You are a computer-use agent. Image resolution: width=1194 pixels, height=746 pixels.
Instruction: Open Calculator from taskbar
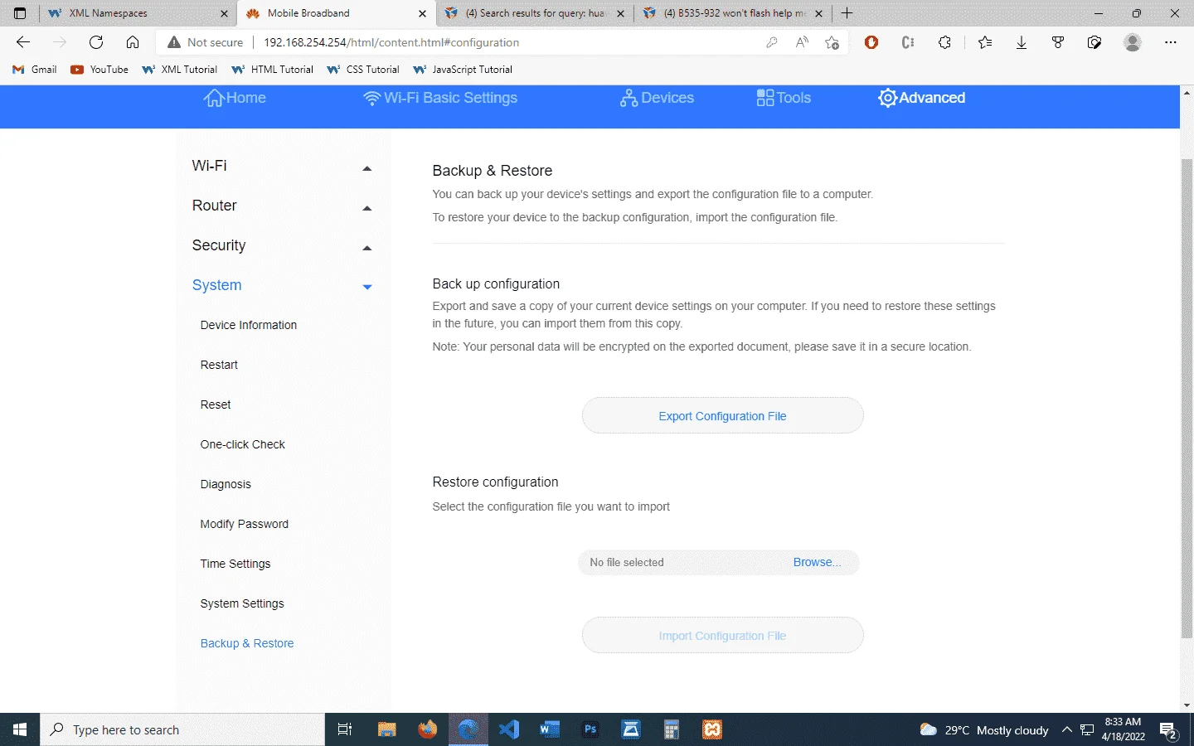(x=671, y=729)
